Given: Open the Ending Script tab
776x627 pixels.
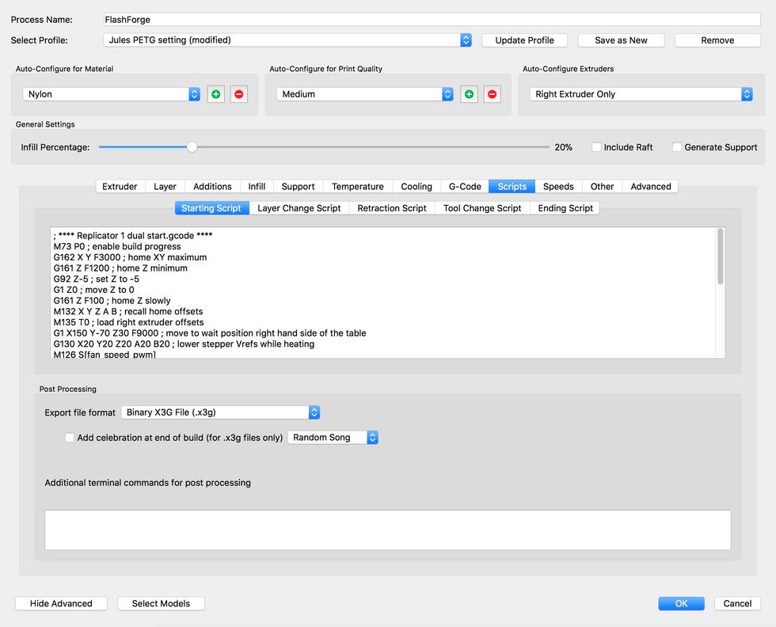Looking at the screenshot, I should (x=565, y=208).
